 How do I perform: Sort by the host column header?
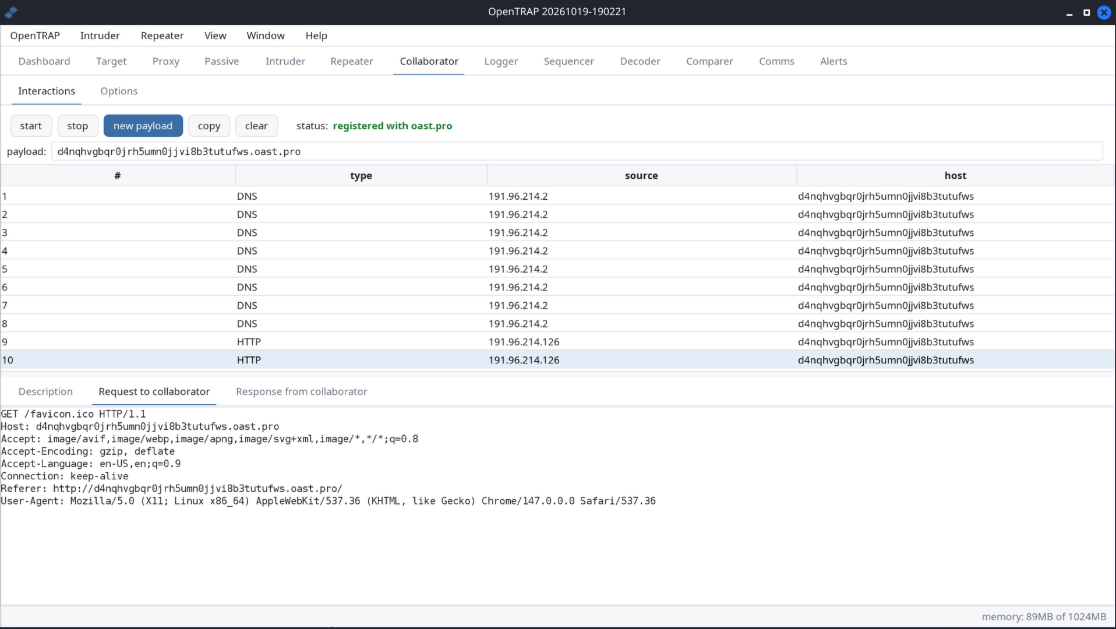point(955,175)
